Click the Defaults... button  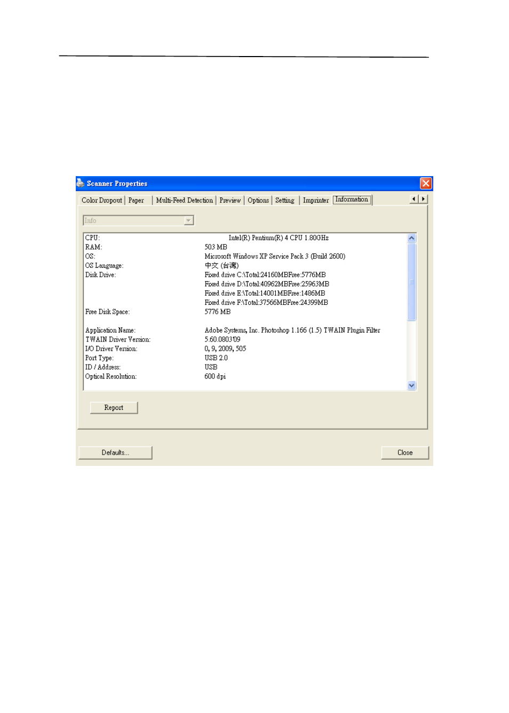[115, 453]
